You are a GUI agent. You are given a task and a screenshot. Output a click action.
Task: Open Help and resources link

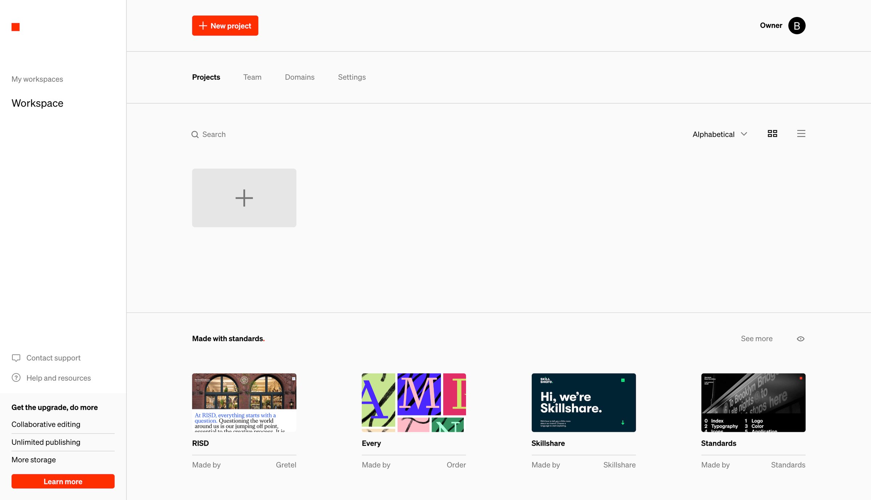click(x=58, y=378)
